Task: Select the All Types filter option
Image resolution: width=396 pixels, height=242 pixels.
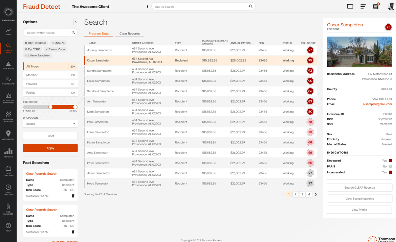Action: 50,66
